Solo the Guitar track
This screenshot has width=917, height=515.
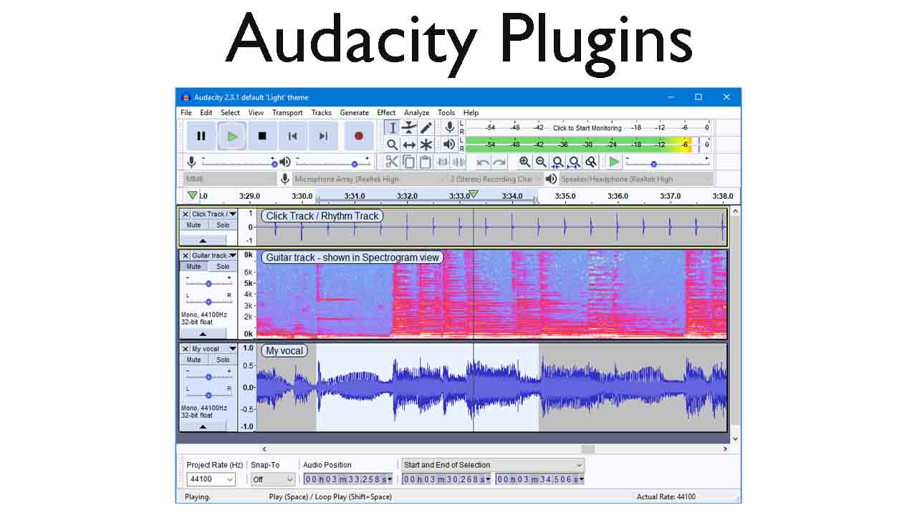coord(223,265)
